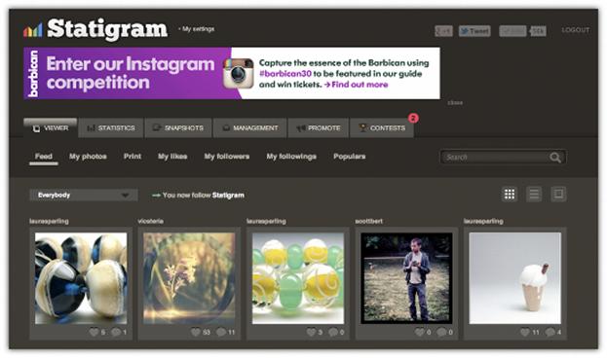Like scottbert's field photo
The height and width of the screenshot is (358, 607).
(x=420, y=332)
